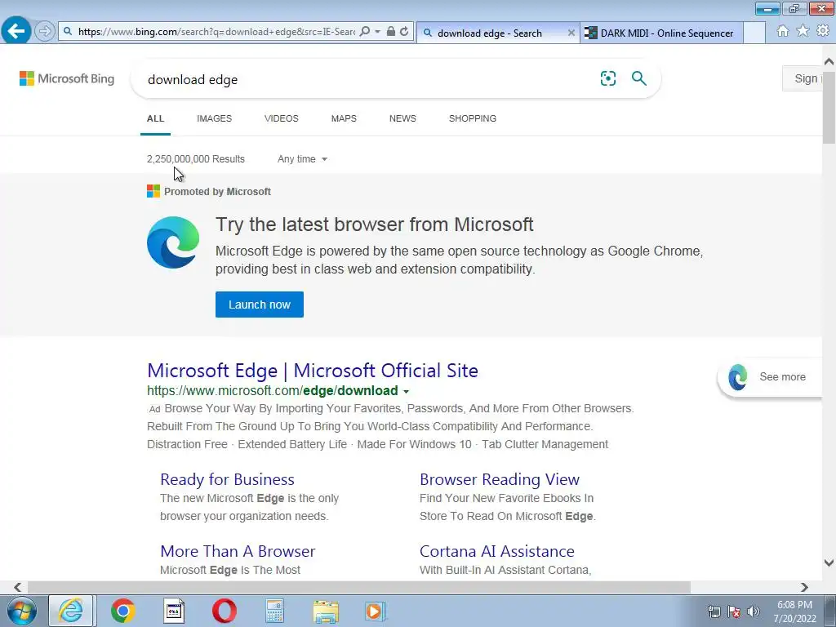Switch to the NEWS tab
This screenshot has width=836, height=627.
[402, 118]
